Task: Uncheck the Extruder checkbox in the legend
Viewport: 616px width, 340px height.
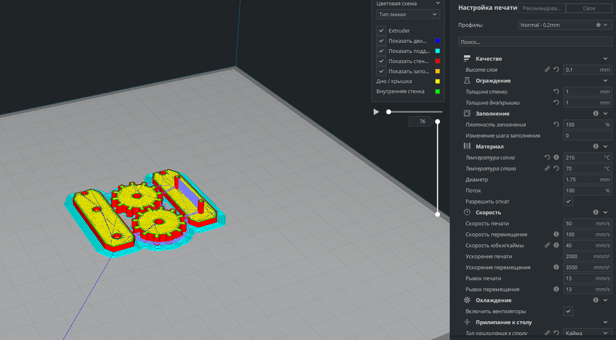Action: 381,31
